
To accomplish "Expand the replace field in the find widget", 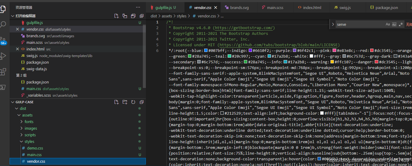I will (333, 25).
